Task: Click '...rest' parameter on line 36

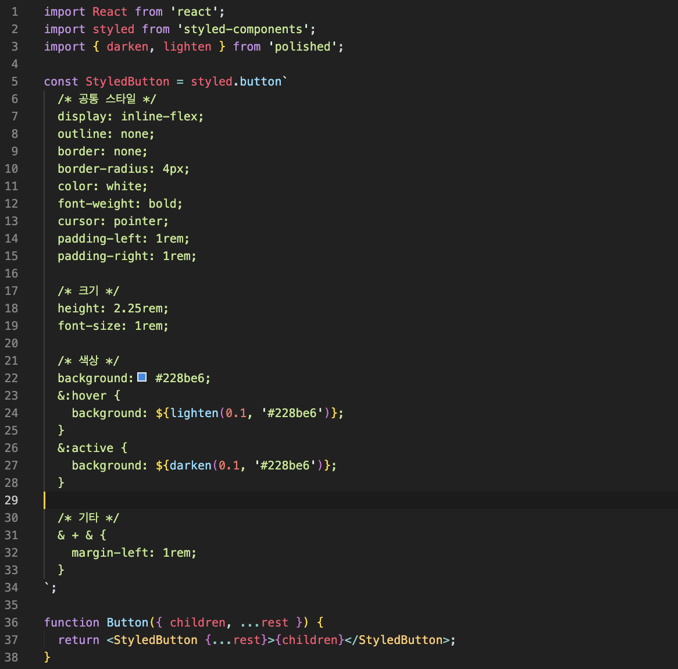Action: click(x=264, y=622)
